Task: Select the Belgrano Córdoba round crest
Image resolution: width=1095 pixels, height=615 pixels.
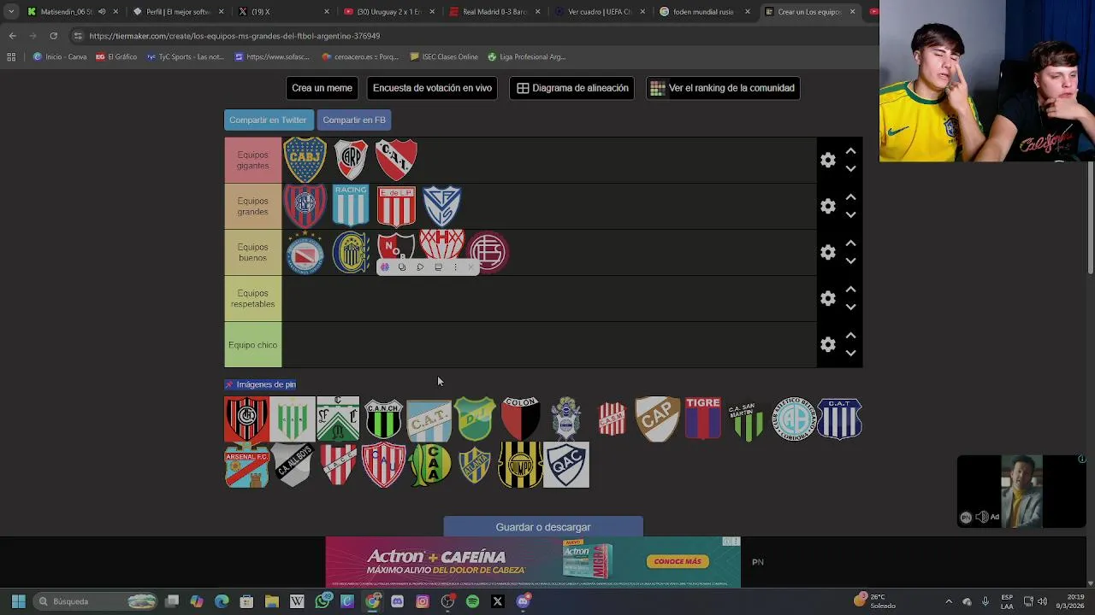Action: pos(794,419)
